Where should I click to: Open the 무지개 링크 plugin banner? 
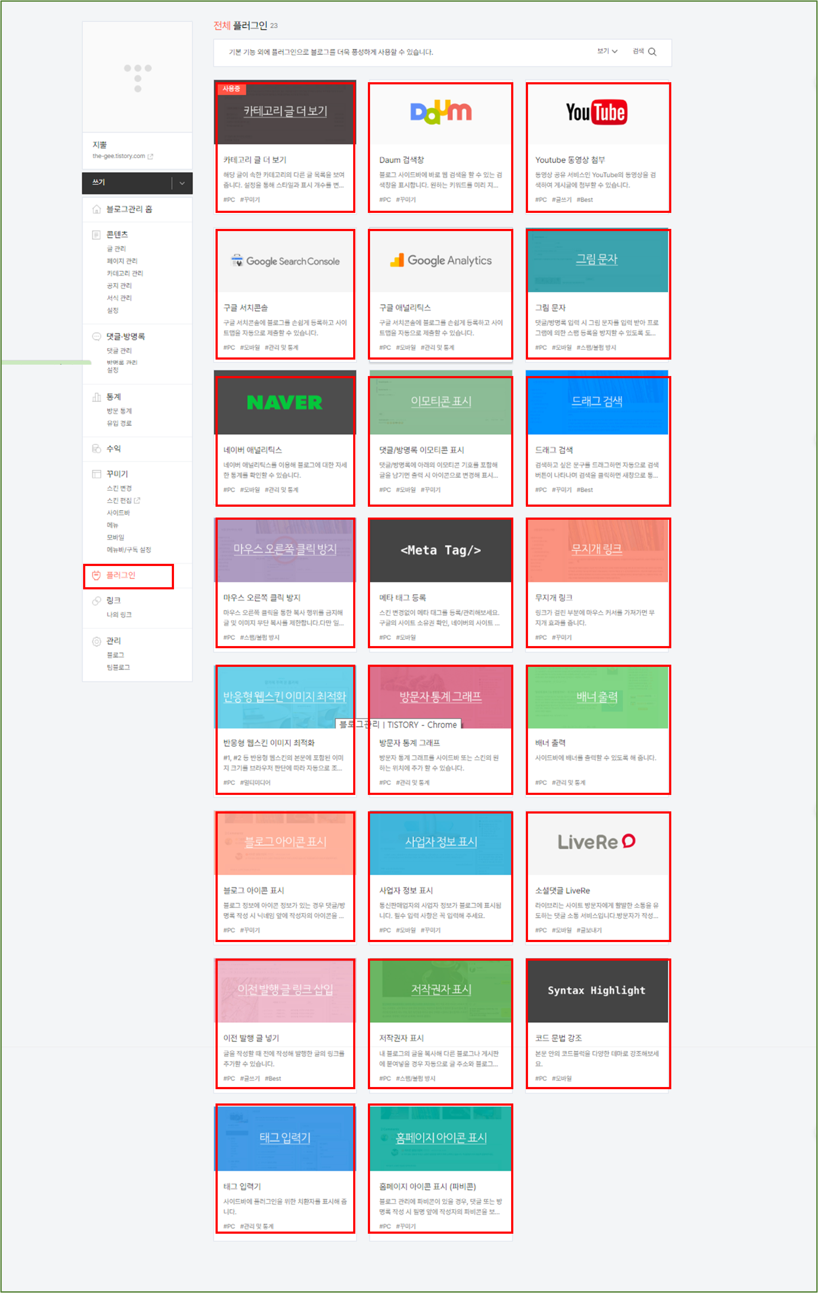tap(597, 550)
